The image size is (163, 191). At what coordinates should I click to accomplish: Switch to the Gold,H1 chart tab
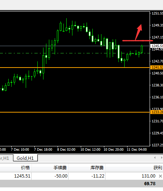pos(25,158)
